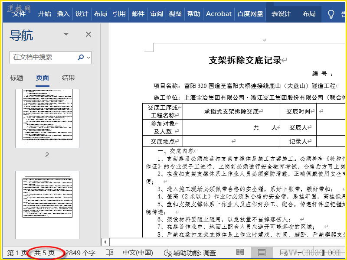Switch to the 标题 navigation tab
The width and height of the screenshot is (347, 260).
point(16,78)
